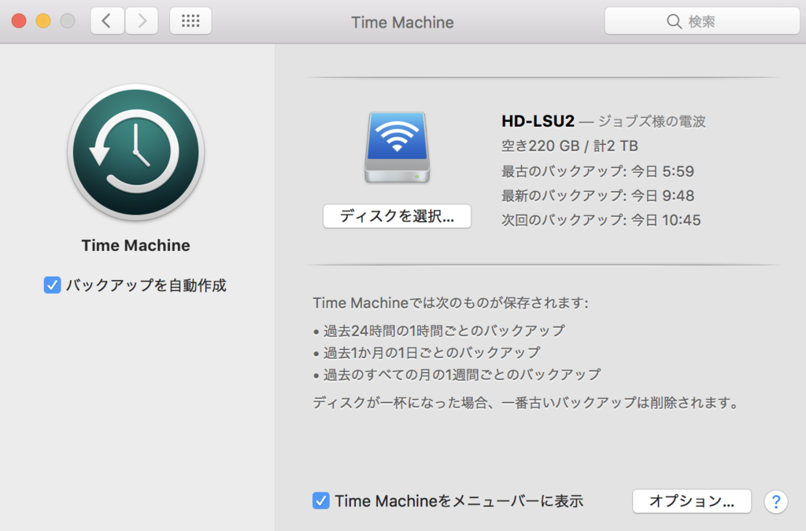
Task: Toggle バックアップを自動作成 checkbox
Action: point(53,285)
